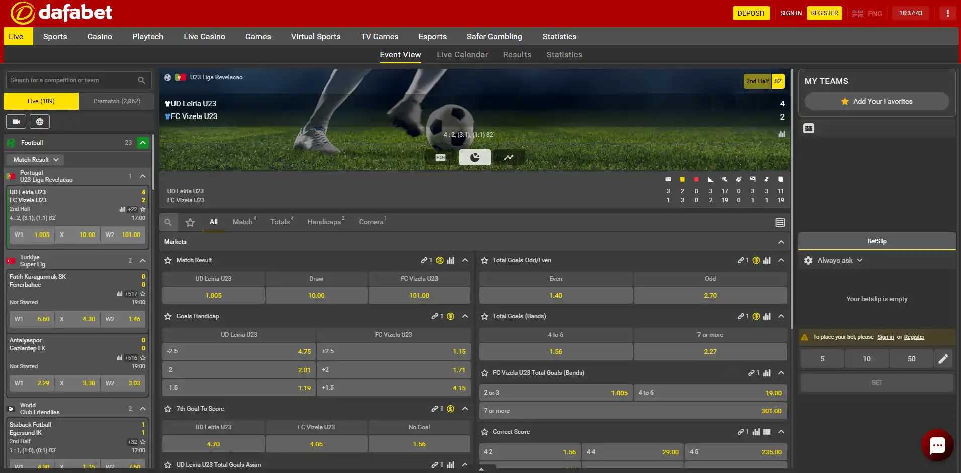This screenshot has height=473, width=961.
Task: Click the search magnifier in competition search
Action: click(141, 80)
